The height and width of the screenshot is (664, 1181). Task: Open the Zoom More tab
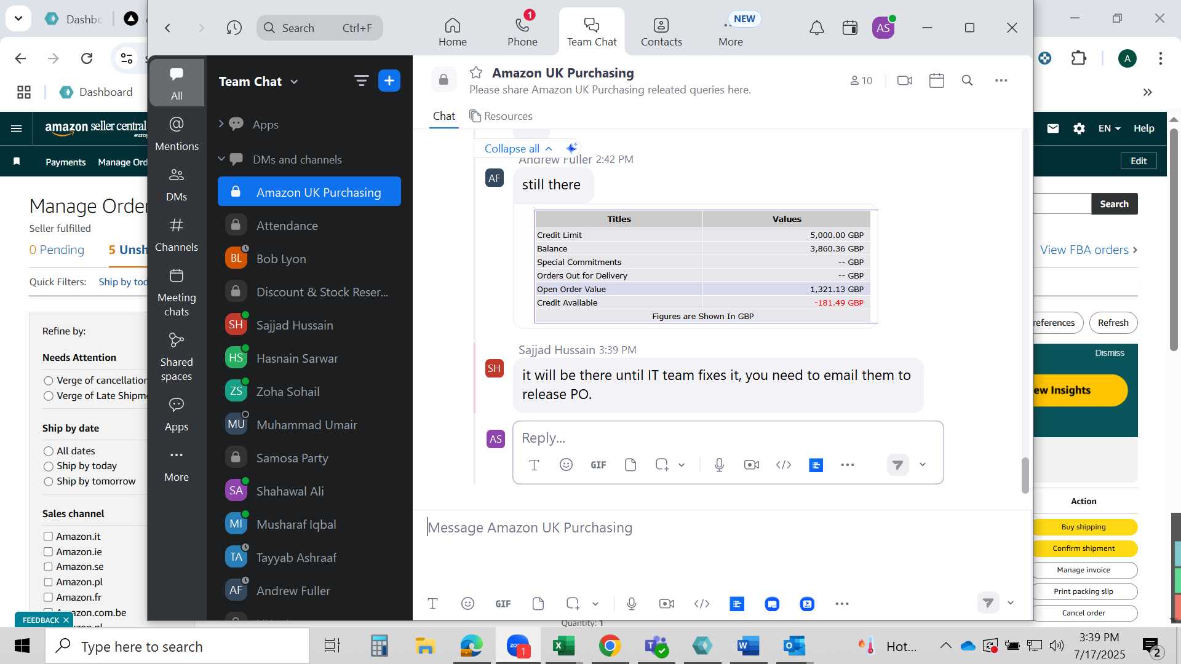point(731,31)
